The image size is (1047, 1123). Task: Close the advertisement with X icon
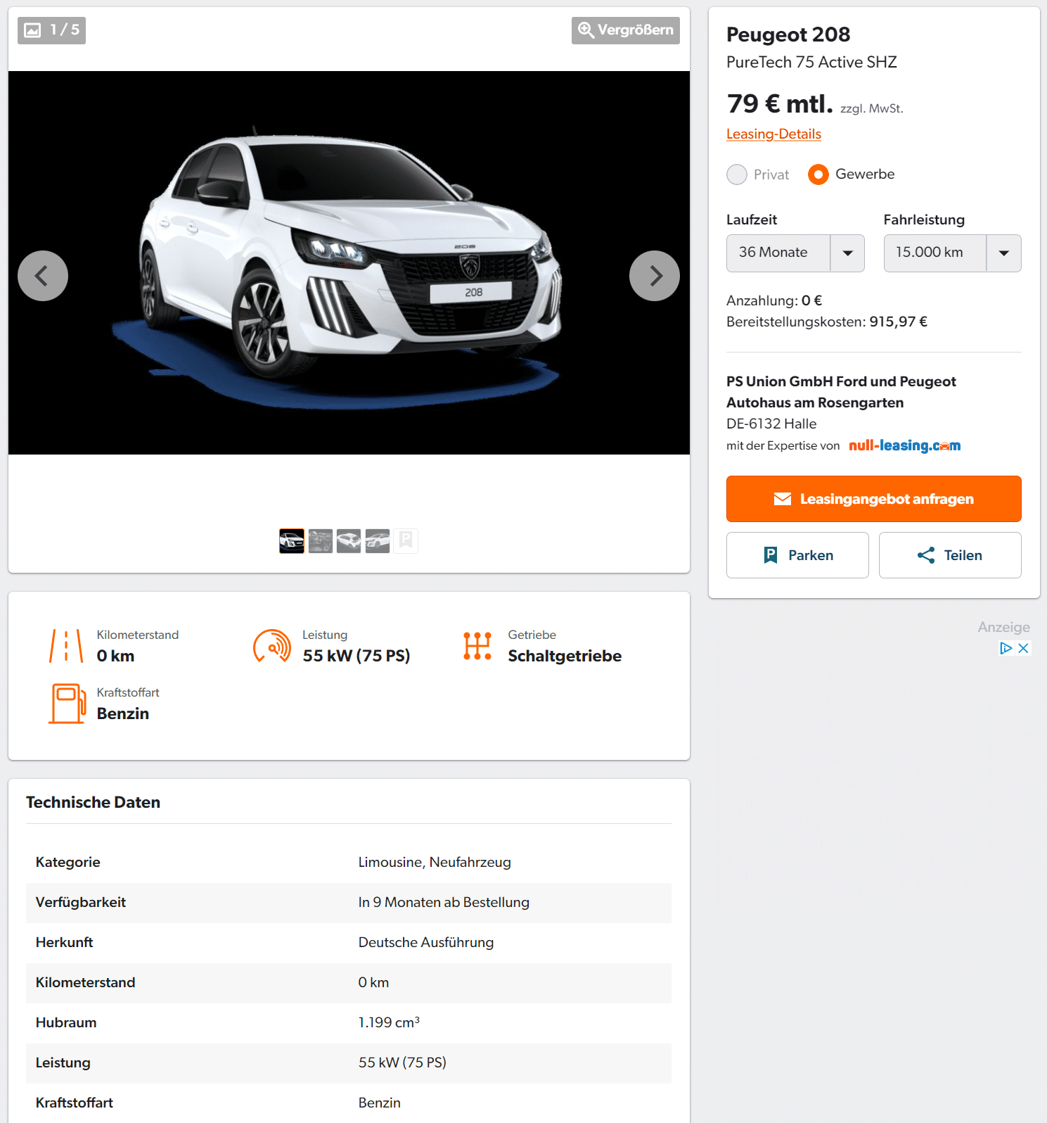[x=1024, y=648]
